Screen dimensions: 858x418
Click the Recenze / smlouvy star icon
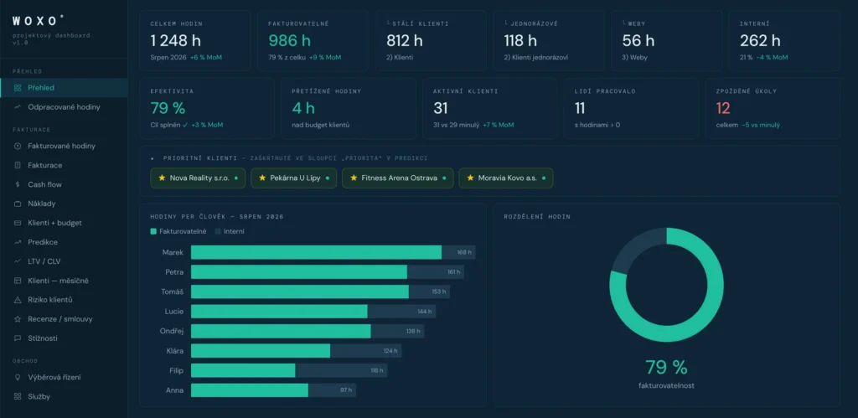click(x=18, y=319)
